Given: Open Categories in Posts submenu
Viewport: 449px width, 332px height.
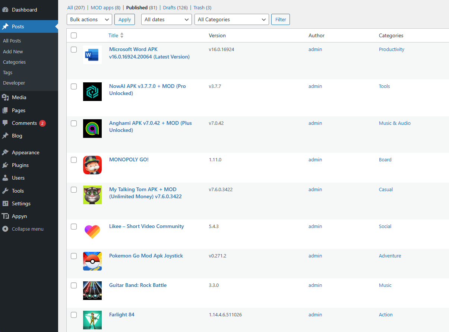Looking at the screenshot, I should 15,62.
